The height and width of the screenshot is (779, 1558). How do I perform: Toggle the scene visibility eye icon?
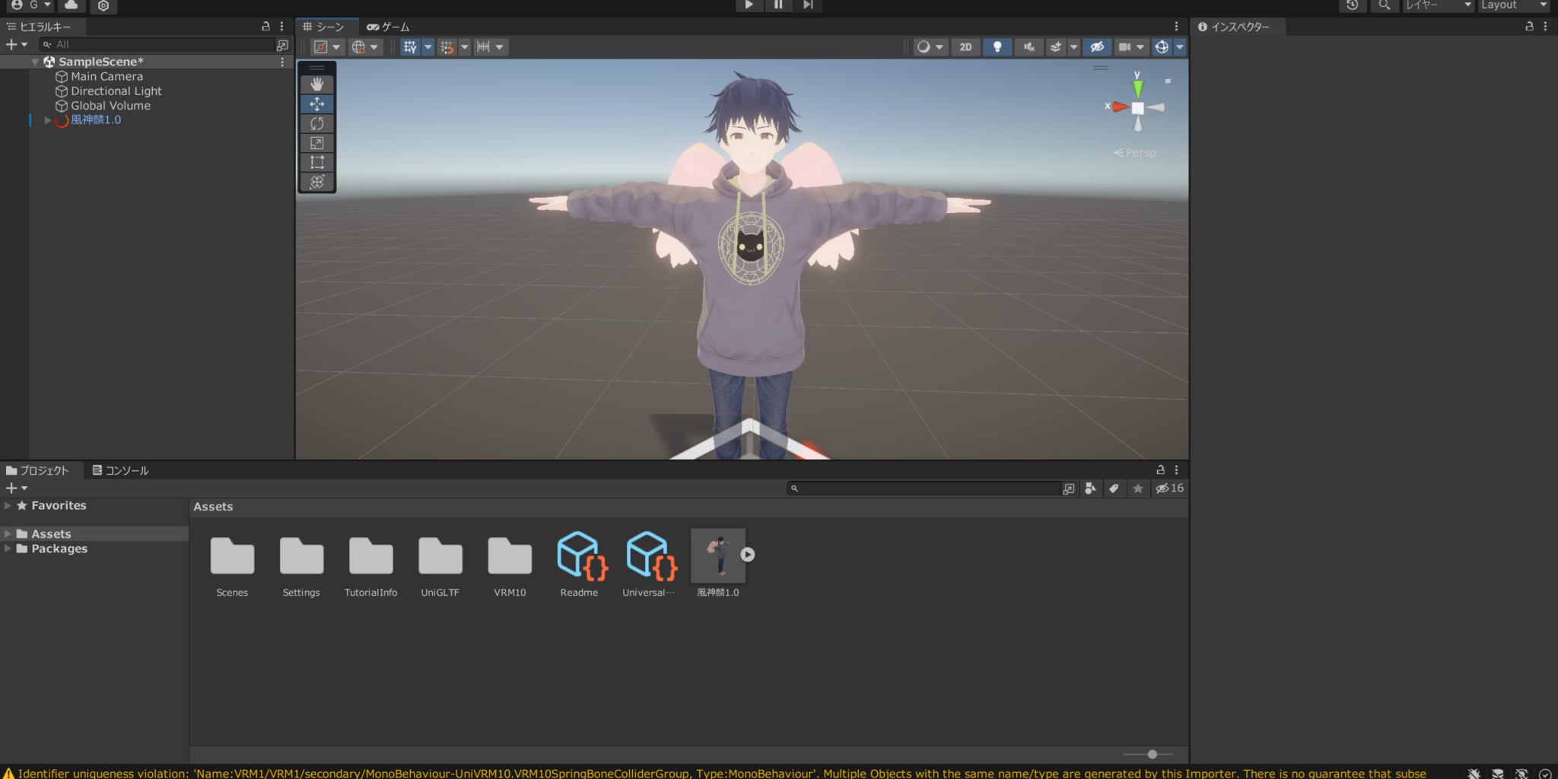pos(1097,46)
